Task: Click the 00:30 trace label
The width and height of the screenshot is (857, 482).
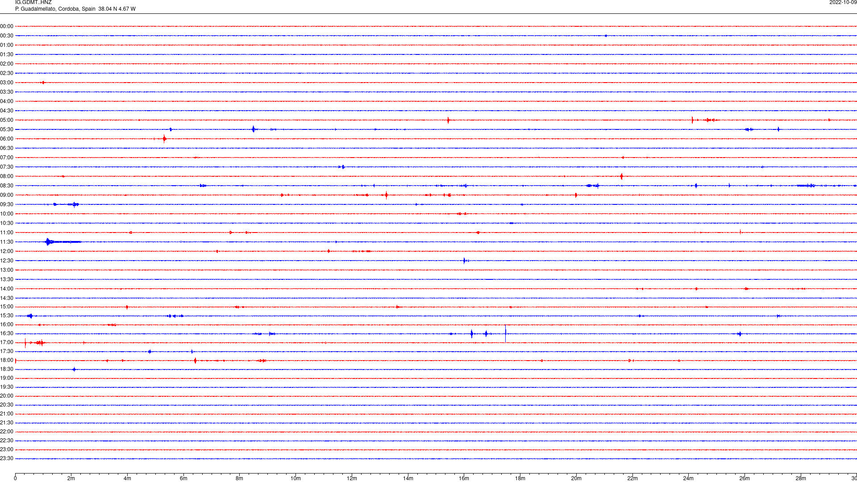Action: click(7, 36)
